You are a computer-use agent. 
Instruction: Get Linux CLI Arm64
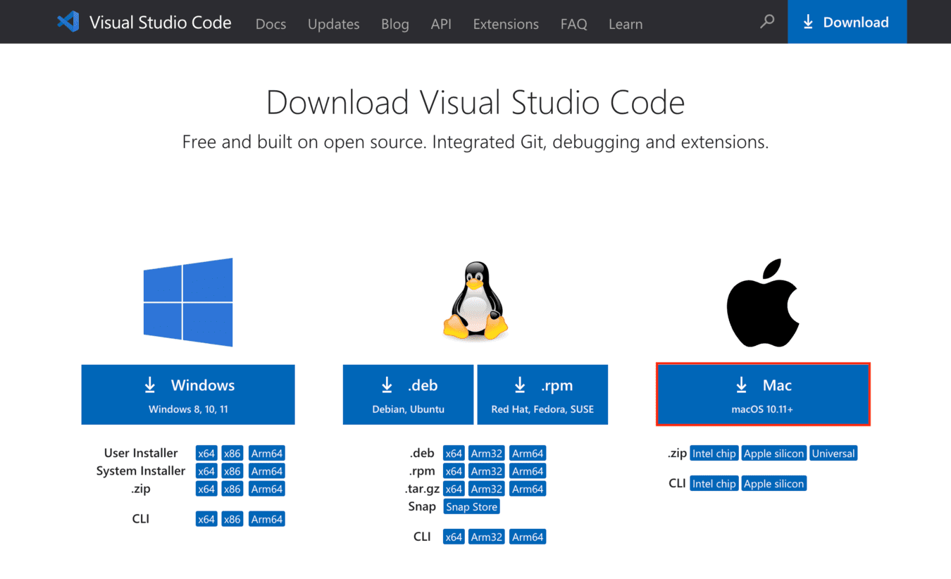[528, 537]
